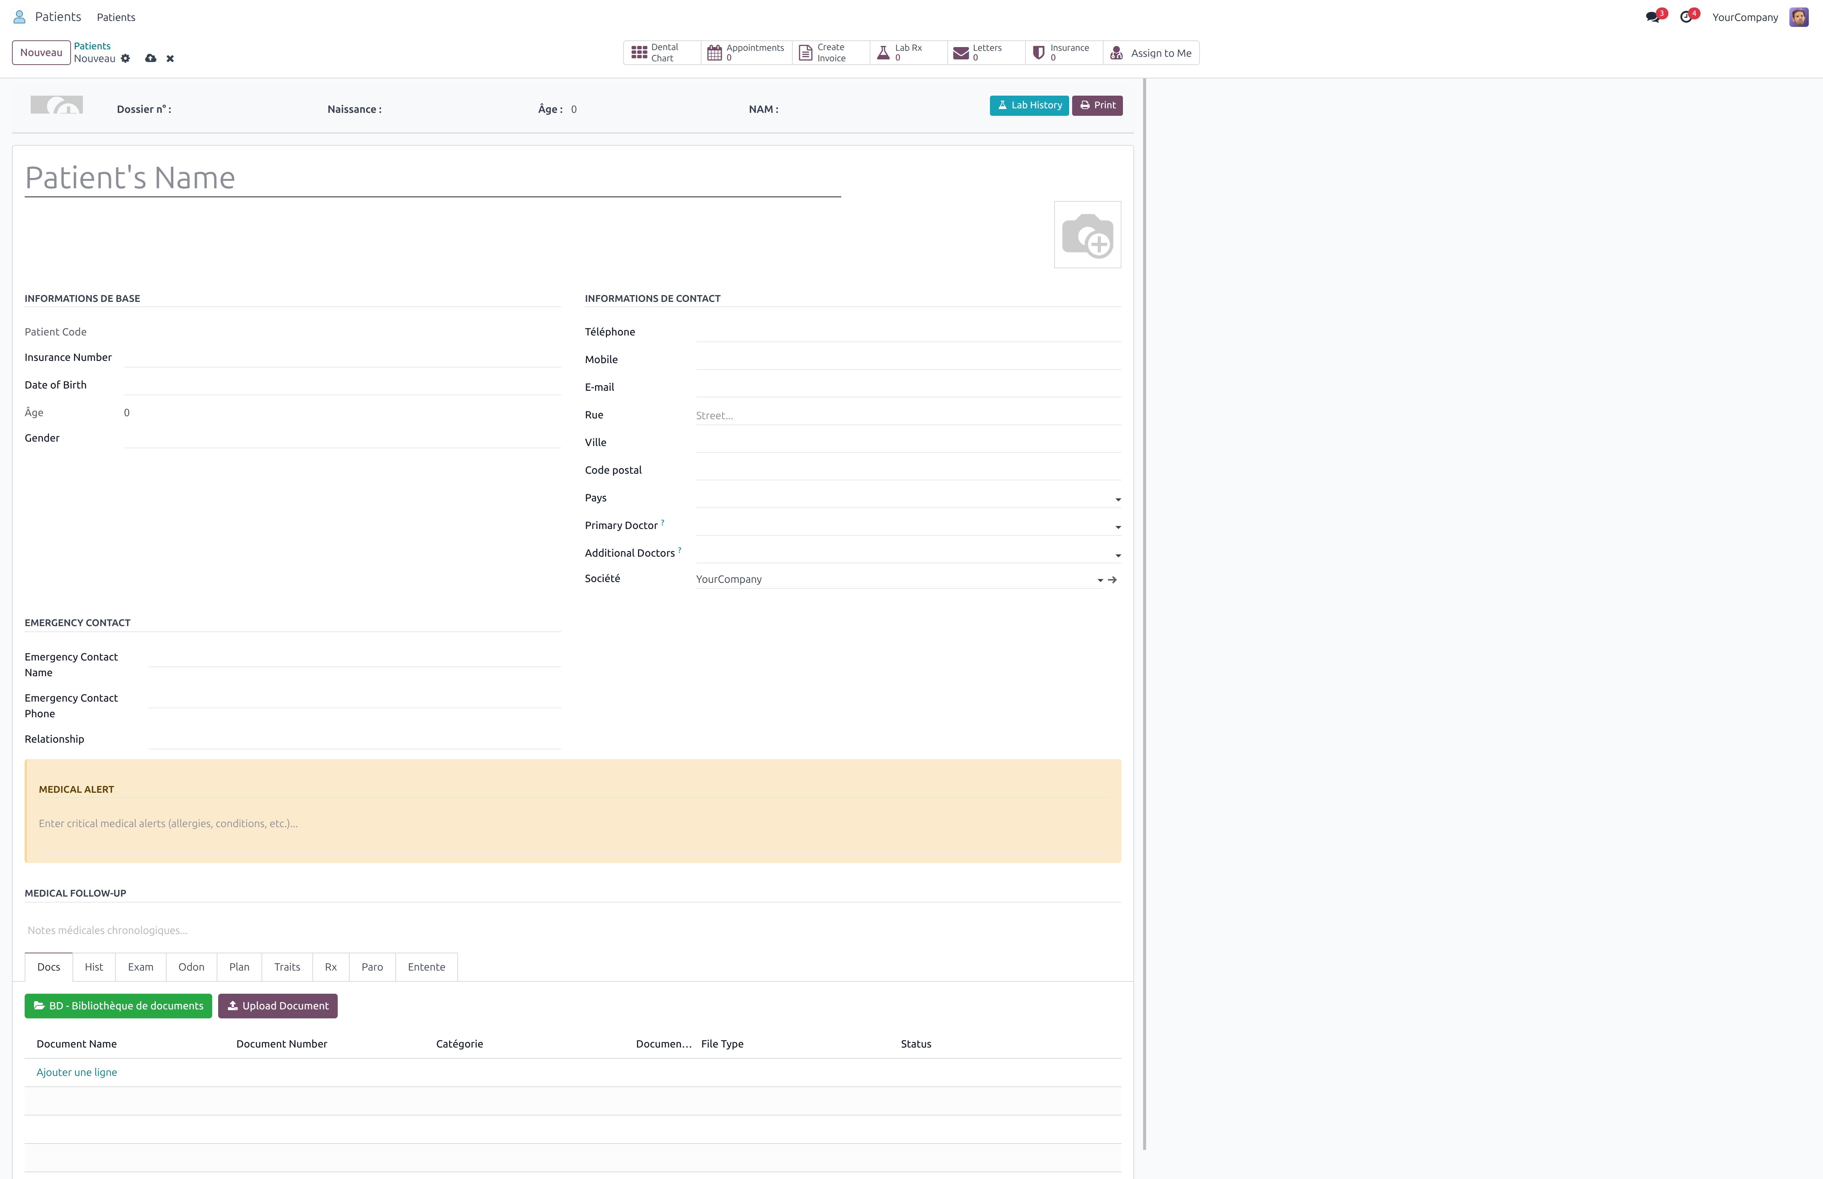Screen dimensions: 1823x1179
Task: Click the Insurance shield icon
Action: coord(1039,53)
